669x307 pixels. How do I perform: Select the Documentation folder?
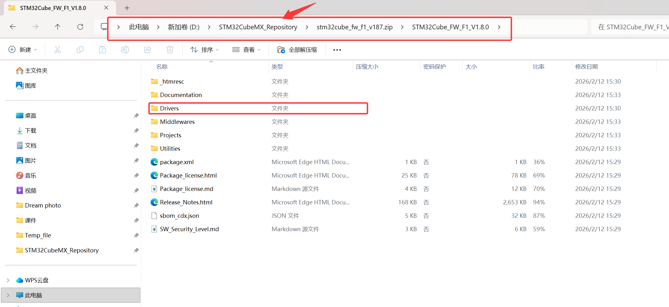click(181, 95)
